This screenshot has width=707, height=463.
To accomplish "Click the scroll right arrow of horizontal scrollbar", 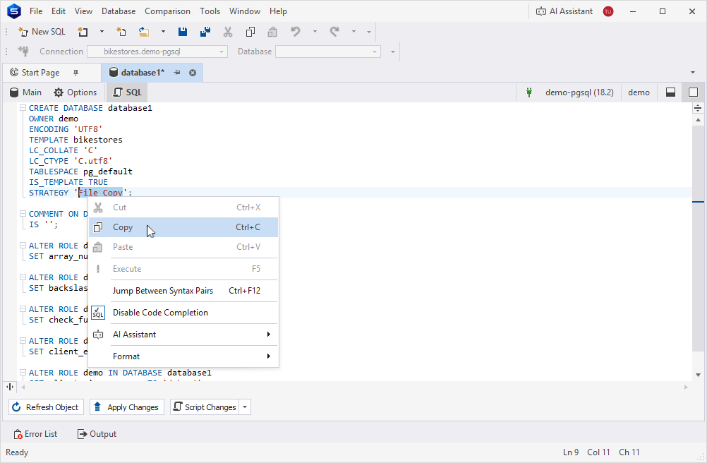I will pyautogui.click(x=687, y=387).
